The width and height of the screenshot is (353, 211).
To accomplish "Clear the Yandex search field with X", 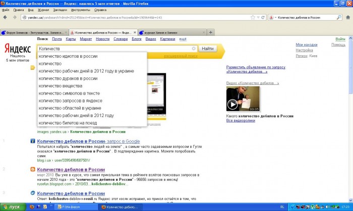I will [x=194, y=49].
